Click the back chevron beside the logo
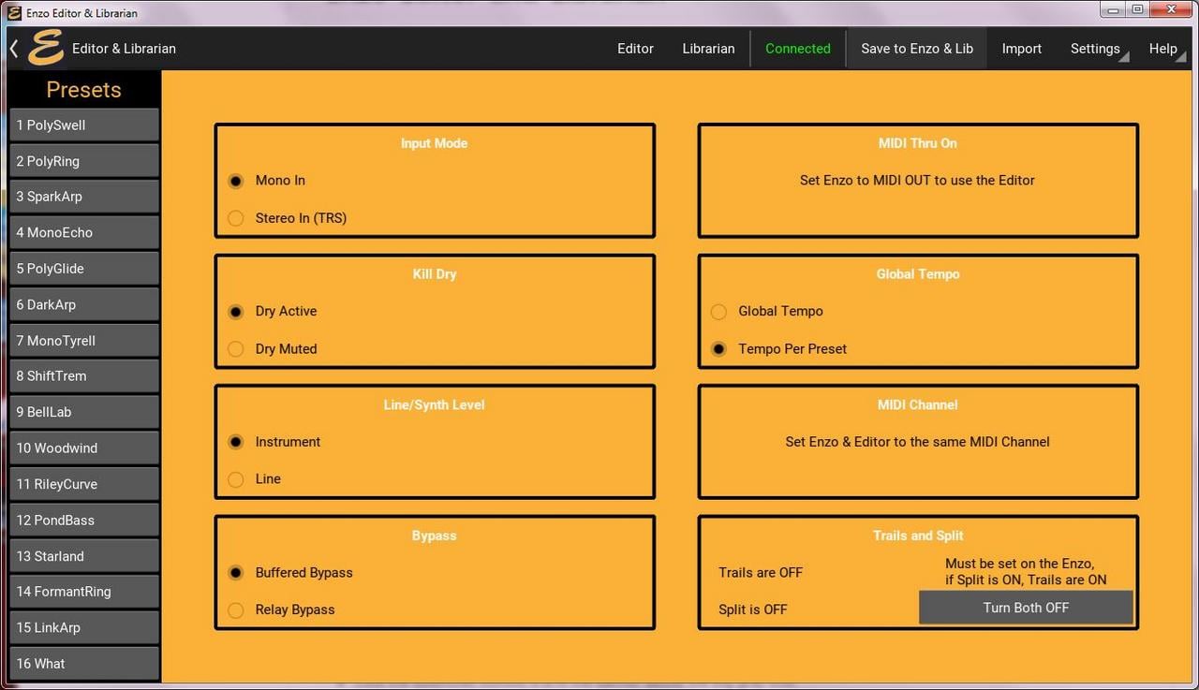1199x690 pixels. [14, 48]
